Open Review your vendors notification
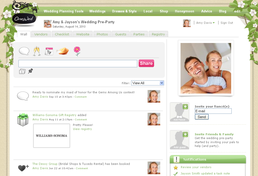 click(x=196, y=167)
